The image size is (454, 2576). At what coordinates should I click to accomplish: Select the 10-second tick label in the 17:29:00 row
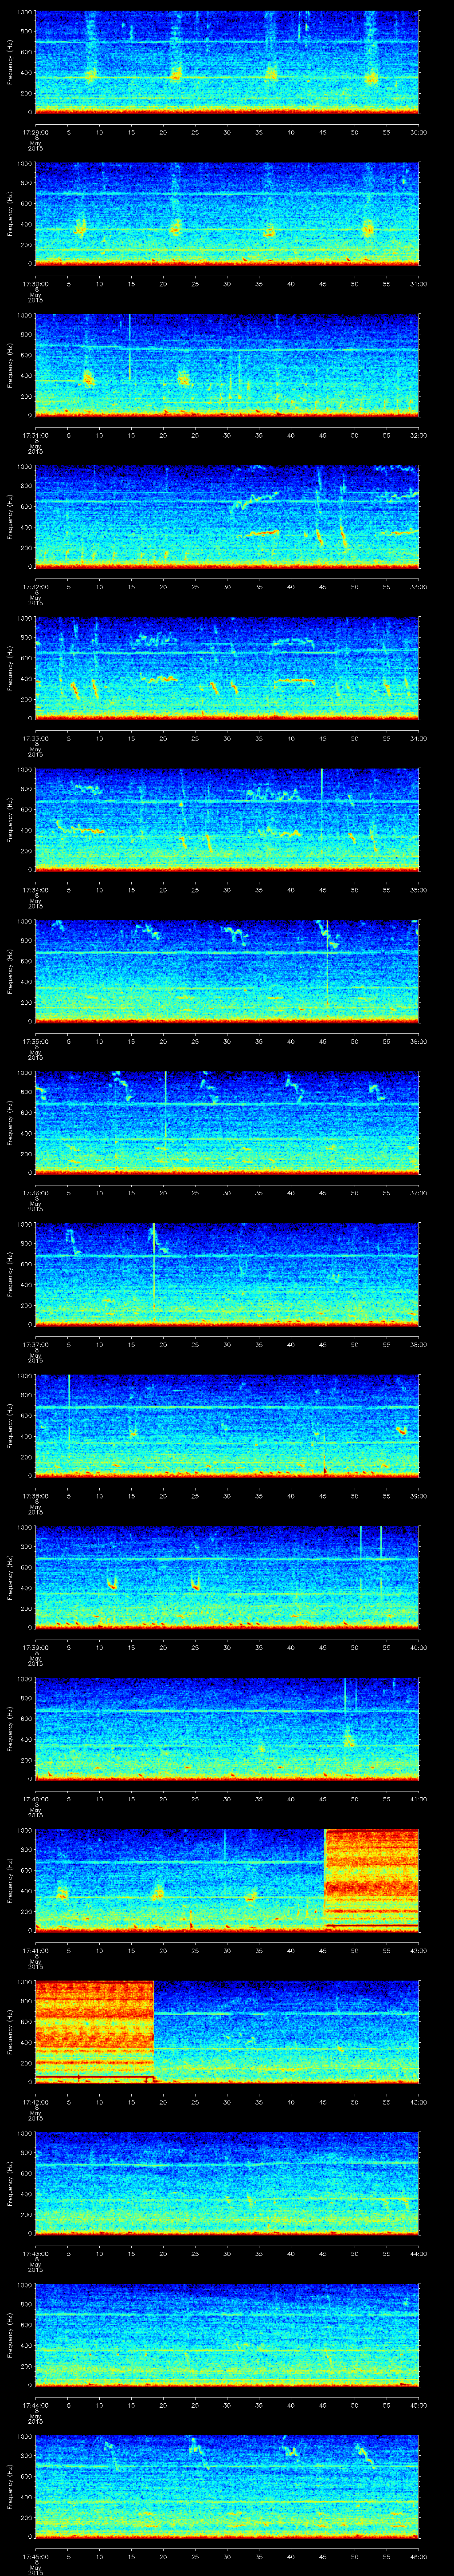99,131
